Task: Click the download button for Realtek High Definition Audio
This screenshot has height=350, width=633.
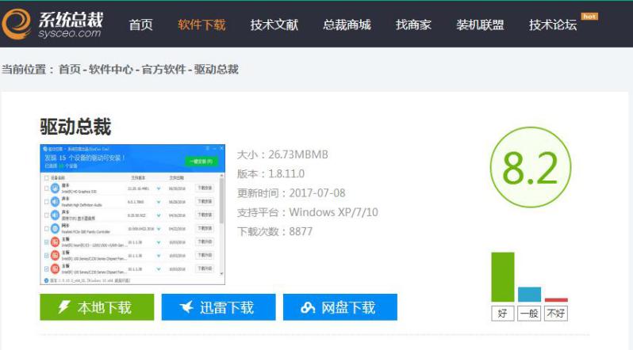Action: tap(205, 202)
